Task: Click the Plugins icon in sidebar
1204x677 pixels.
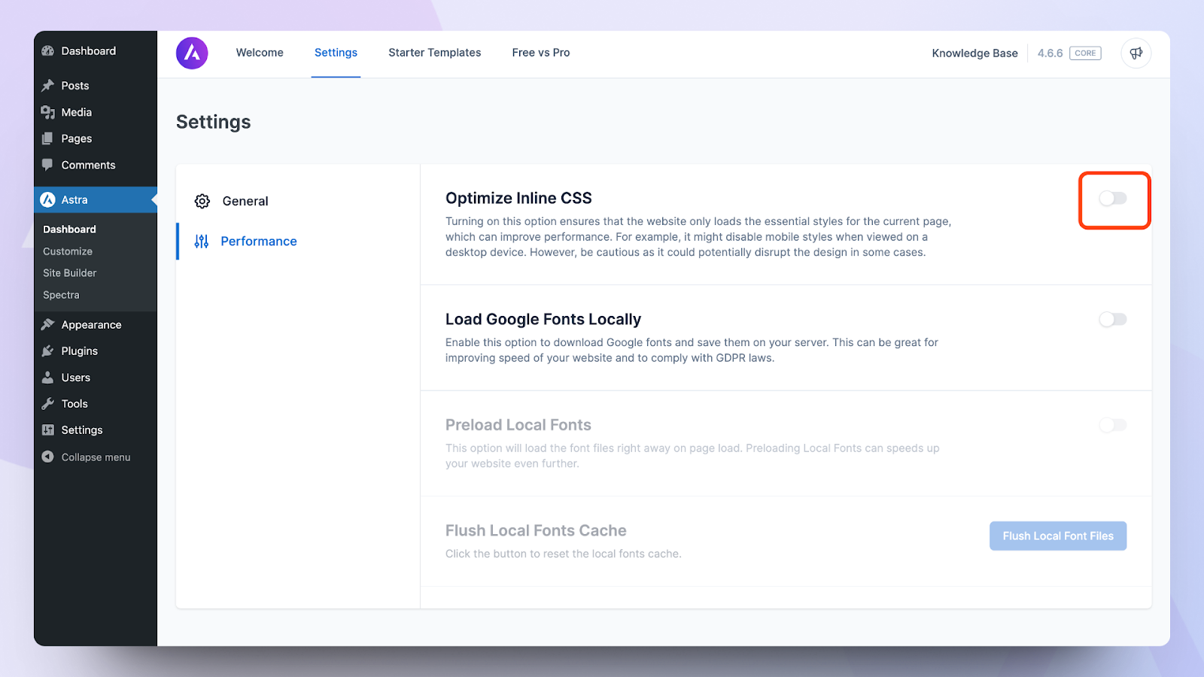Action: [48, 351]
